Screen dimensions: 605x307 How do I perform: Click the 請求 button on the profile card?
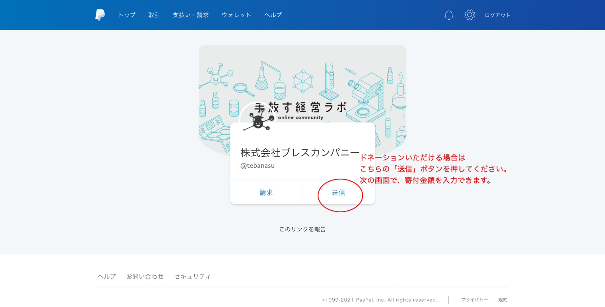tap(266, 193)
